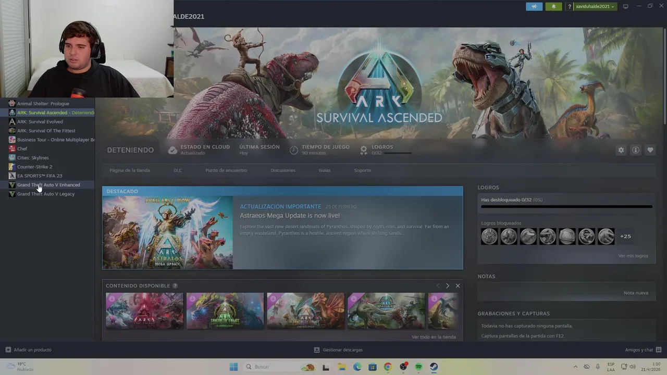Click the Steam taskbar icon

click(434, 367)
